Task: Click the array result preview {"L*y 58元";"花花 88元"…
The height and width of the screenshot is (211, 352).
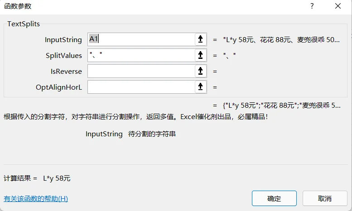Action: click(x=281, y=105)
